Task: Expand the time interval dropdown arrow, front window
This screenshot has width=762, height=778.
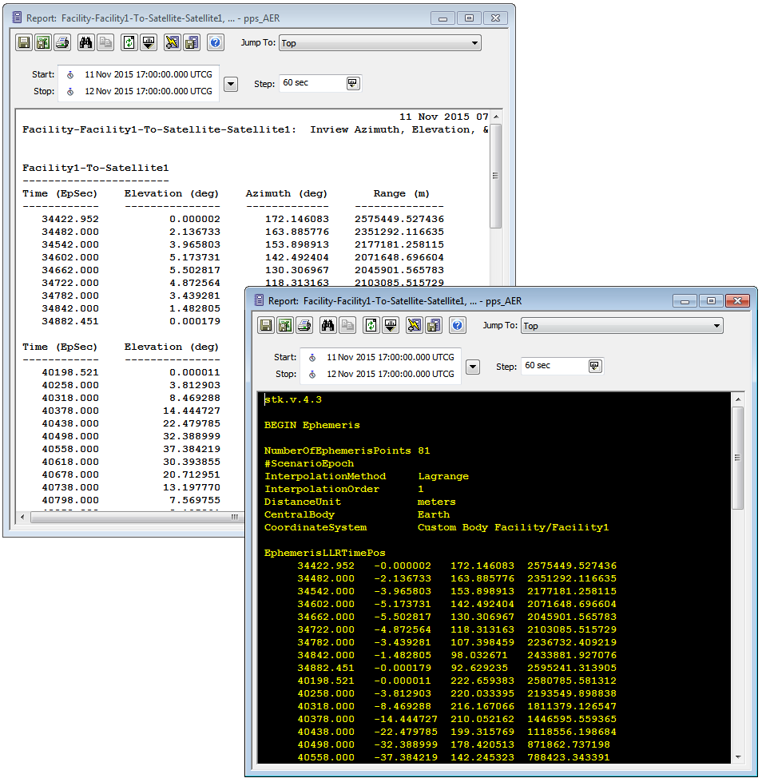Action: coord(473,367)
